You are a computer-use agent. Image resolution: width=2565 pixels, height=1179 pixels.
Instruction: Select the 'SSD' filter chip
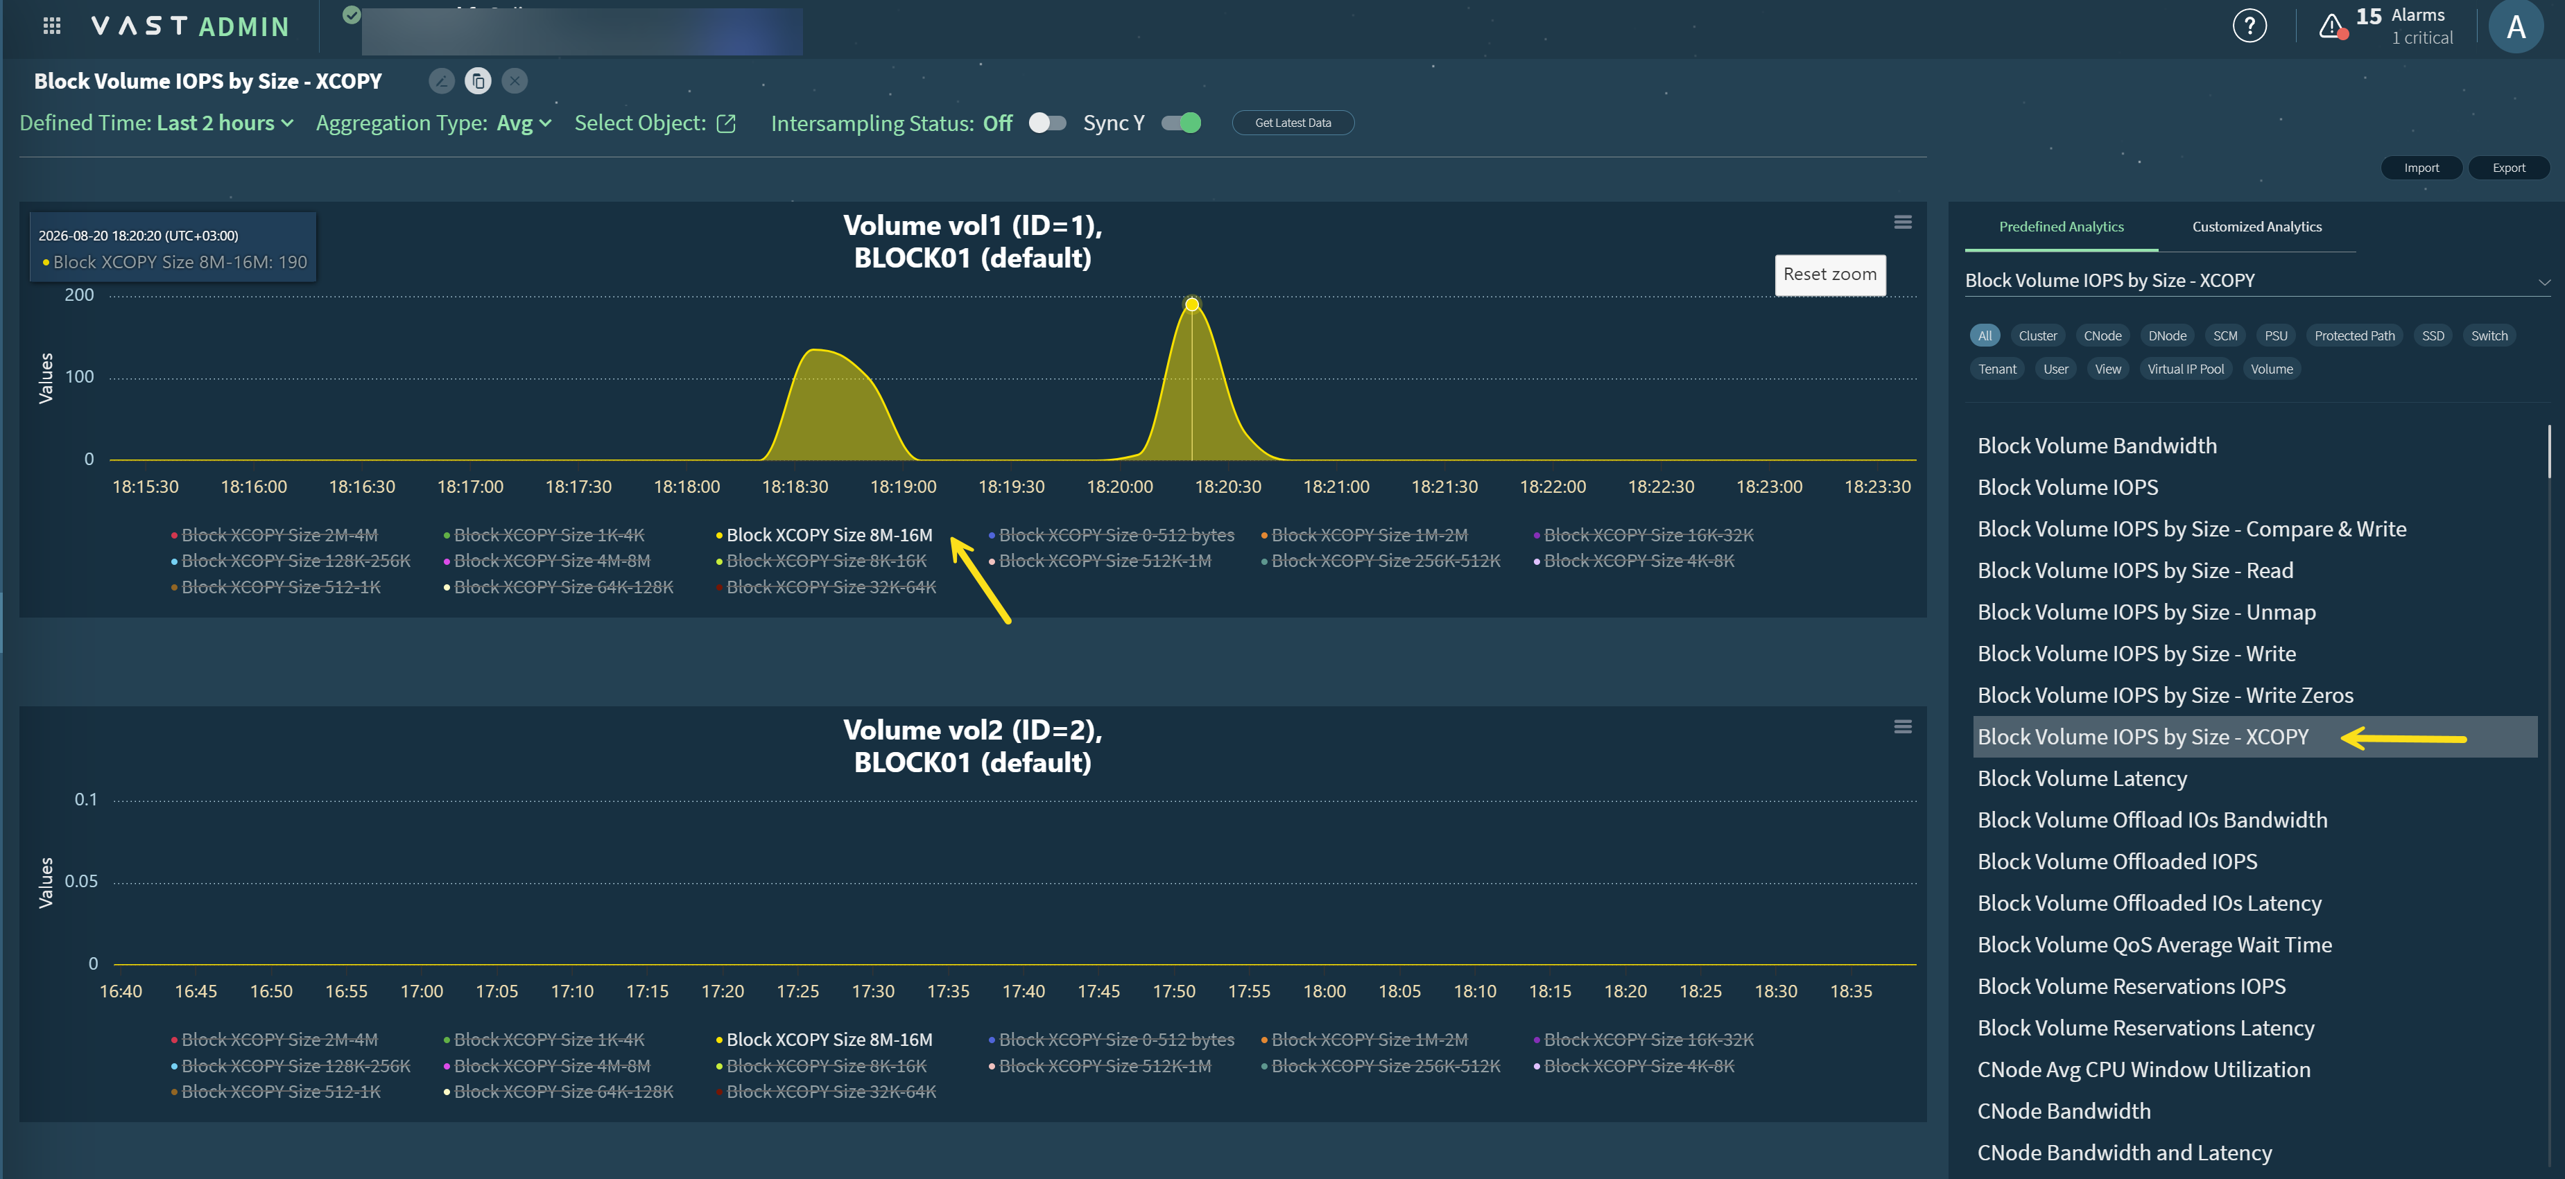point(2433,335)
